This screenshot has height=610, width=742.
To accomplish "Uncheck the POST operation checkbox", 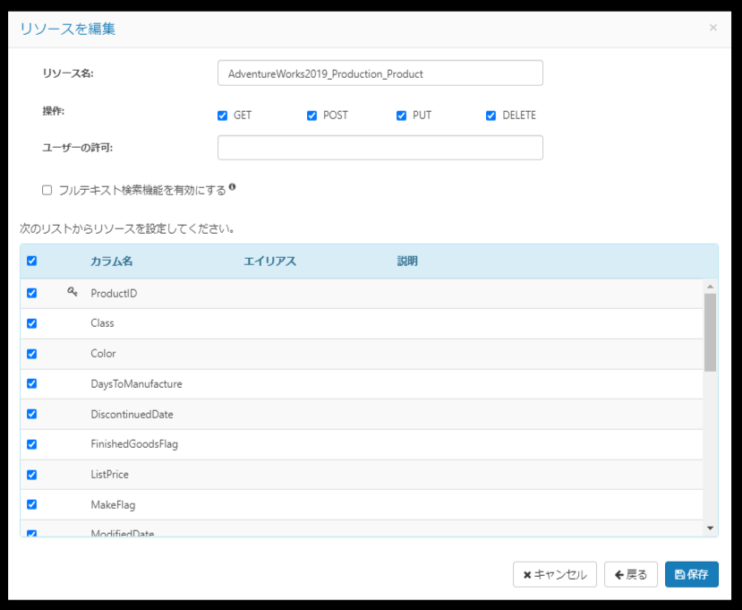I will click(x=311, y=116).
